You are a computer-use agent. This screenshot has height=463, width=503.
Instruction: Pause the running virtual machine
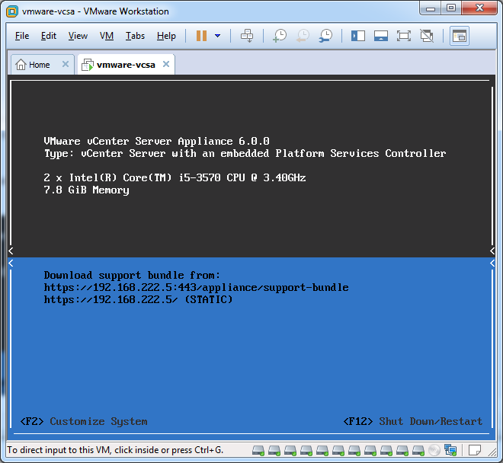201,36
